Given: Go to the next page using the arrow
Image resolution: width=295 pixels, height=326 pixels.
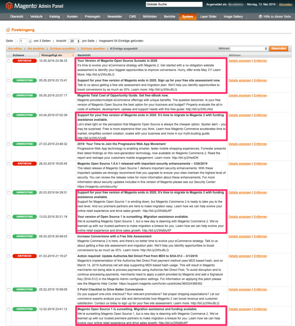Looking at the screenshot, I should (x=30, y=41).
